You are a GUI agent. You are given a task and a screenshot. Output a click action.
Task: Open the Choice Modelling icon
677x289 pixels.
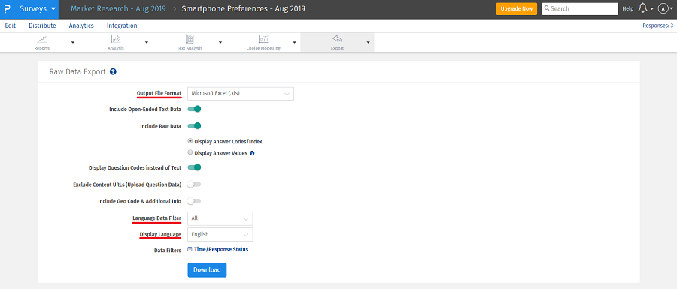click(263, 39)
